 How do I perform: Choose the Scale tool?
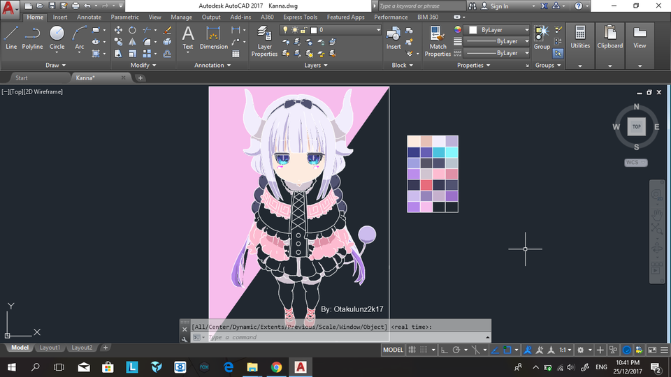132,54
